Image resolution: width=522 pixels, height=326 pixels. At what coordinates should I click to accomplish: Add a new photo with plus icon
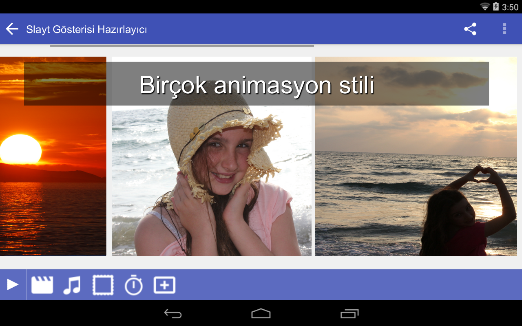point(164,285)
